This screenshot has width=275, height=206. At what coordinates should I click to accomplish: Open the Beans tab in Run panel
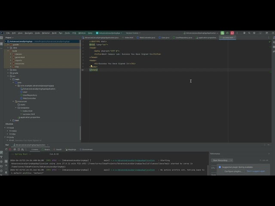[x=46, y=149]
